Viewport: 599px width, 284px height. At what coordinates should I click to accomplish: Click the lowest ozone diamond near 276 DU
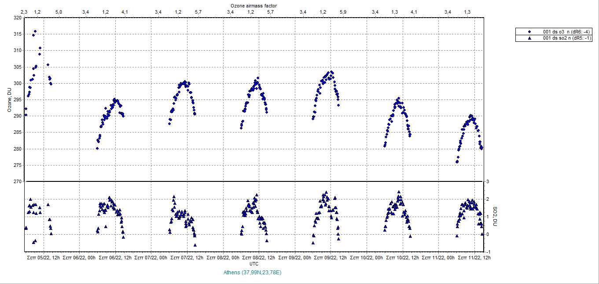[457, 162]
